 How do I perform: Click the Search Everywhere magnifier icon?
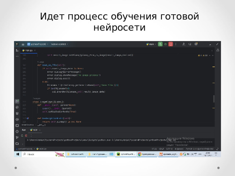pyautogui.click(x=190, y=44)
